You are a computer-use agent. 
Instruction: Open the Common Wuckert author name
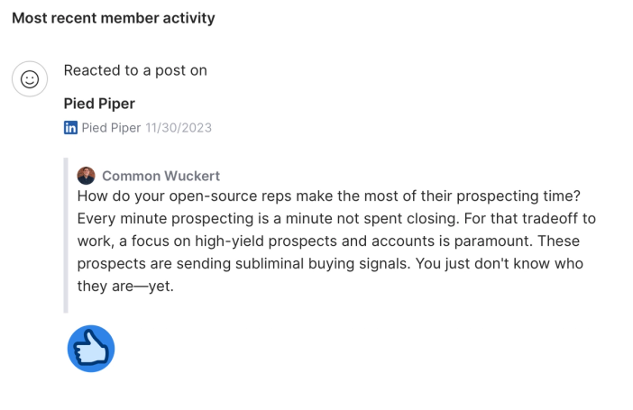[x=161, y=176]
